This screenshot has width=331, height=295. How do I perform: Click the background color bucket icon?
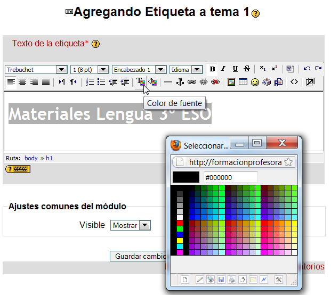click(x=152, y=82)
